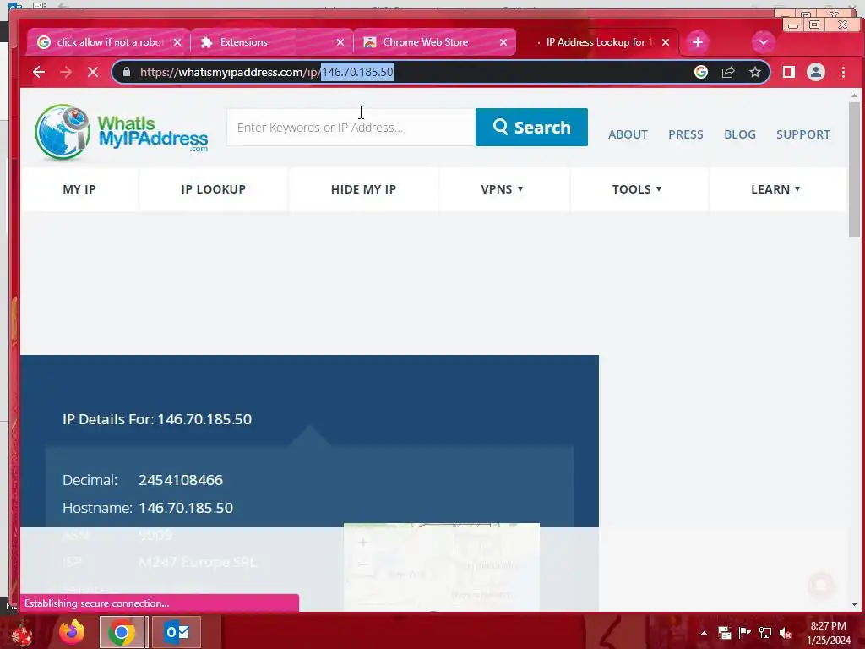Select IP LOOKUP in navigation bar
The width and height of the screenshot is (865, 649).
(214, 189)
